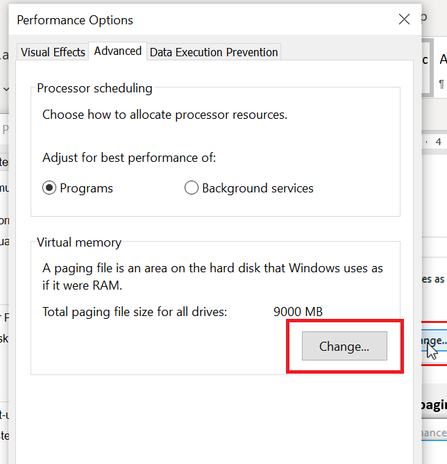
Task: Click the small chevron at left edge
Action: pyautogui.click(x=6, y=89)
